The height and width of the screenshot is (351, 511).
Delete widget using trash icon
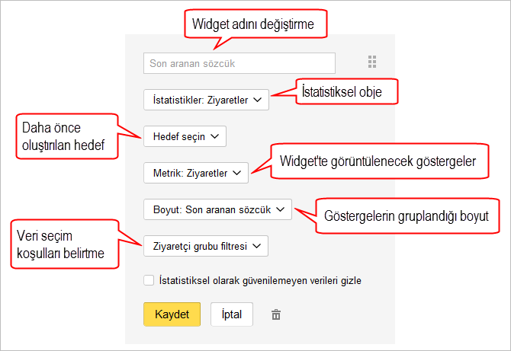tap(276, 314)
